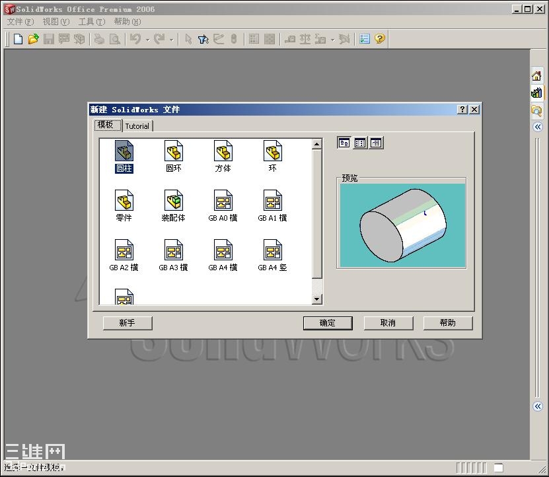Click the yellow Help question mark icon
This screenshot has height=477, width=549.
pyautogui.click(x=379, y=38)
